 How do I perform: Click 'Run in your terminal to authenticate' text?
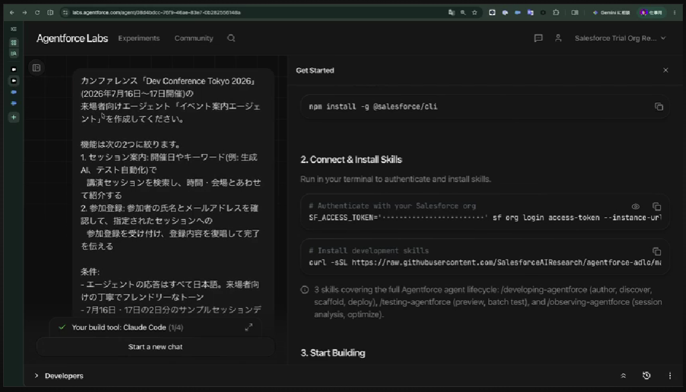tap(396, 179)
